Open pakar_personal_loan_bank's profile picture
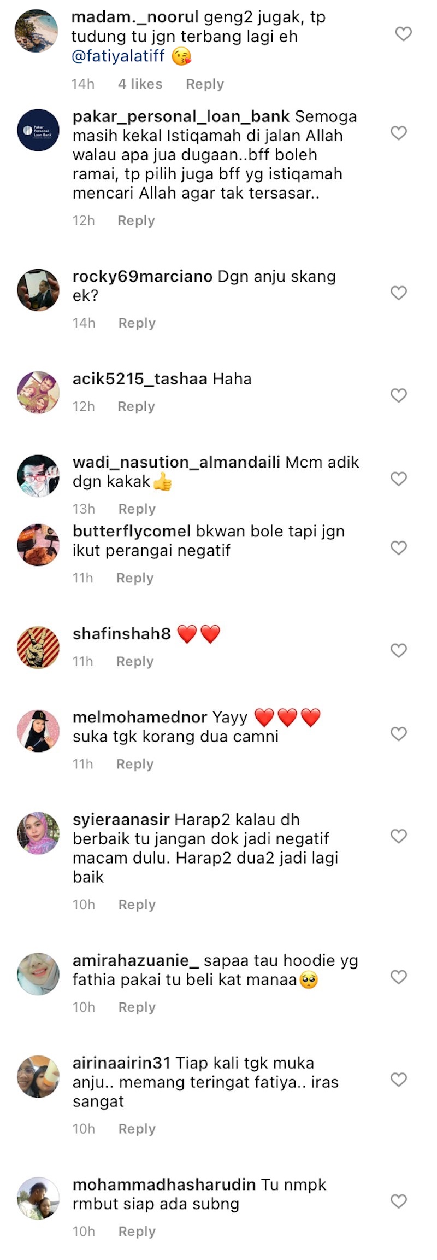Viewport: 437px width, 1260px height. coord(38,130)
